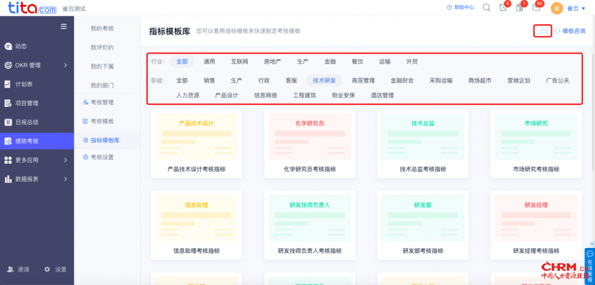Viewport: 595px width, 285px height.
Task: Open the mail icon with 90 badge
Action: (x=536, y=7)
